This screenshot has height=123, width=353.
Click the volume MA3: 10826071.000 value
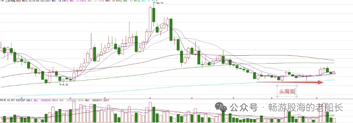click(97, 100)
